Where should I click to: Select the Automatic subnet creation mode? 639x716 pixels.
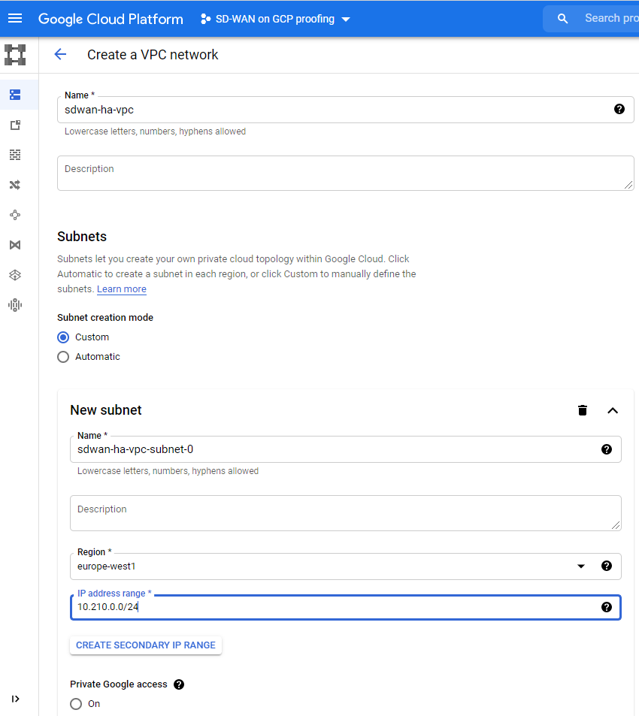click(63, 357)
